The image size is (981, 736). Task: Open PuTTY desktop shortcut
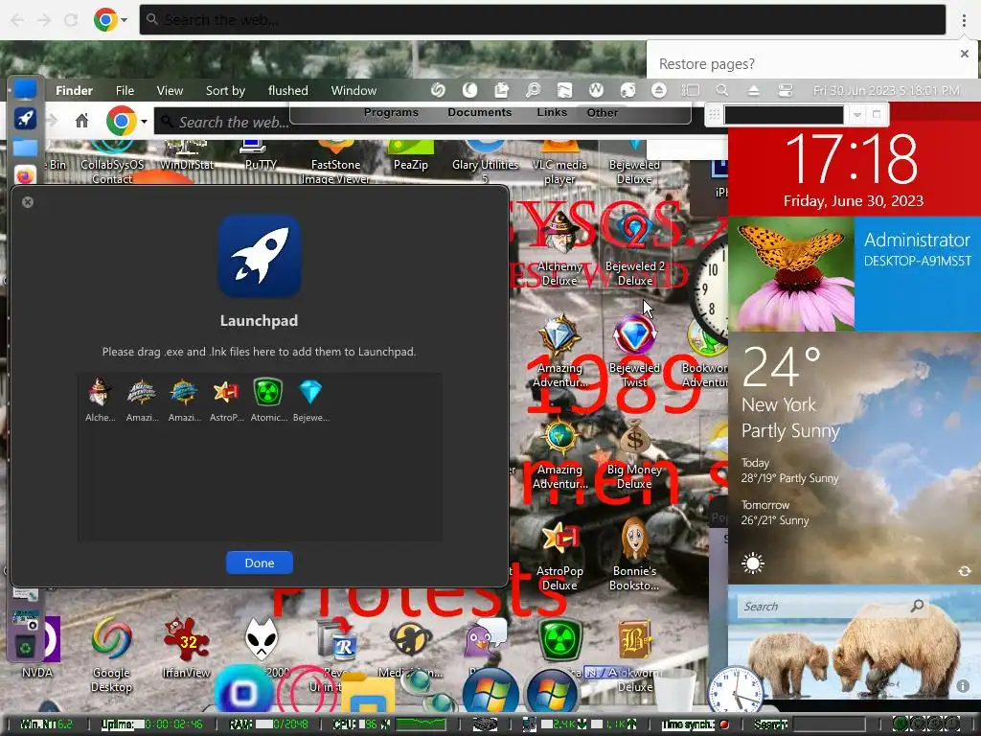(x=261, y=156)
